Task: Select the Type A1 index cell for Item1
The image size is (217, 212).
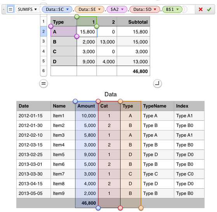Action: tap(189, 116)
